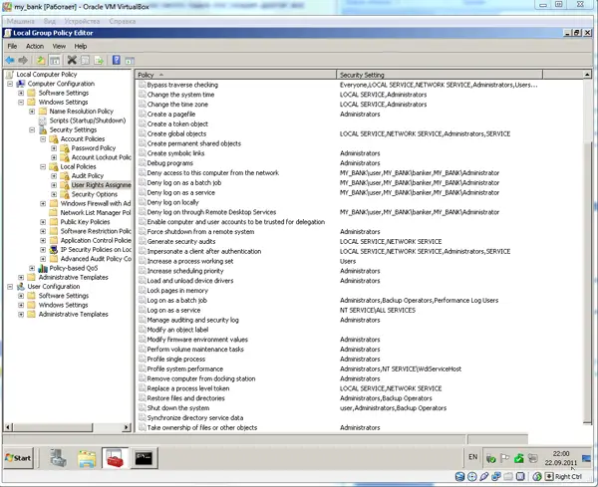Screen dimensions: 598x487
Task: Click VirtualBox shared folders status icon
Action: (508, 476)
